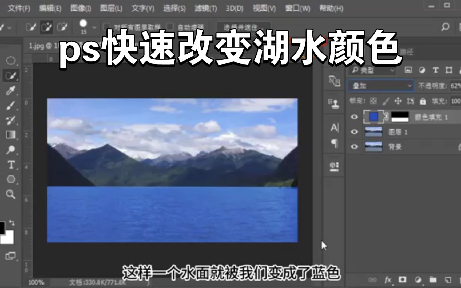Select the Type tool in toolbox
This screenshot has width=461, height=288.
(x=11, y=165)
